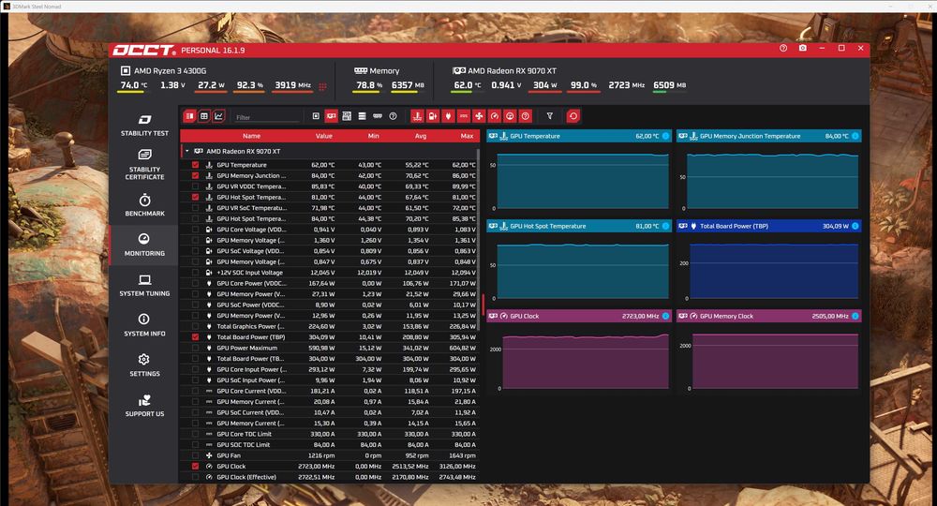
Task: Open the System Tuning section
Action: (144, 286)
